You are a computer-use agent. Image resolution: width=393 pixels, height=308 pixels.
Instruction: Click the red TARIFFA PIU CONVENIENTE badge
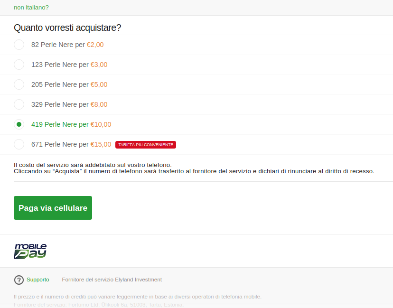point(146,145)
